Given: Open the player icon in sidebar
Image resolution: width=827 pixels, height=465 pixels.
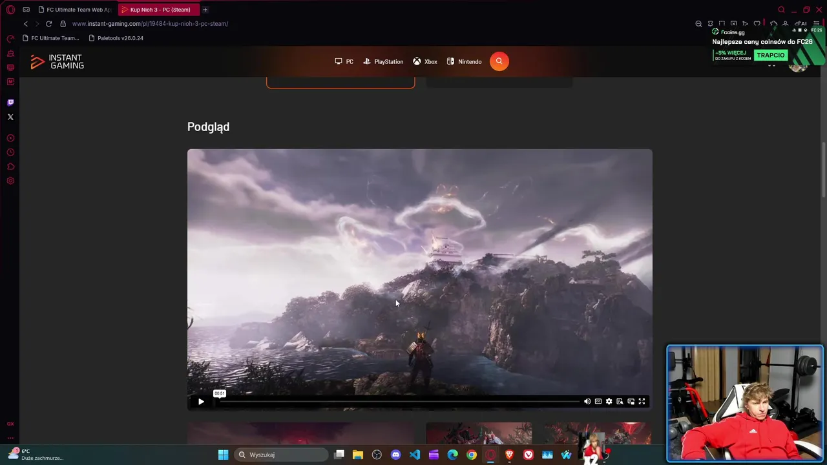Looking at the screenshot, I should [10, 138].
